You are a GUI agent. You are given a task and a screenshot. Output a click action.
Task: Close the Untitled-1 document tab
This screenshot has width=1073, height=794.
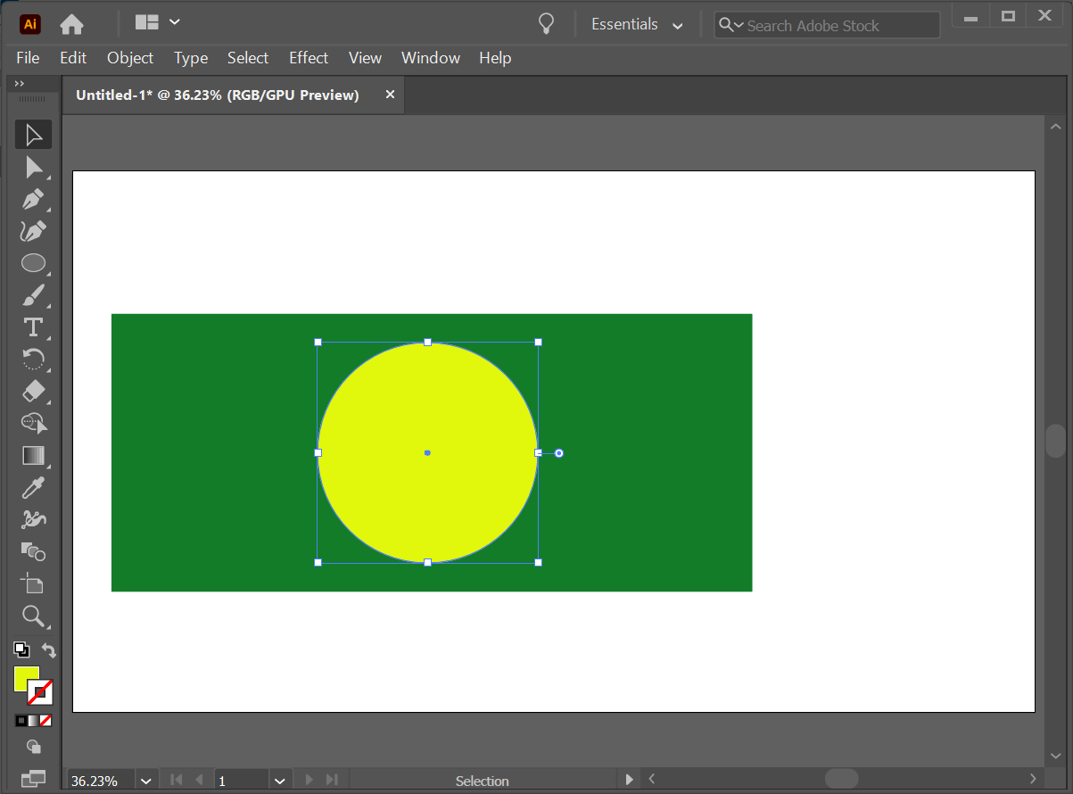pos(390,95)
